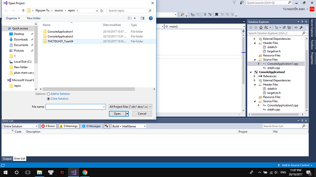Viewport: 316px width, 177px height.
Task: Toggle the preview pane icon
Action: pos(142,18)
